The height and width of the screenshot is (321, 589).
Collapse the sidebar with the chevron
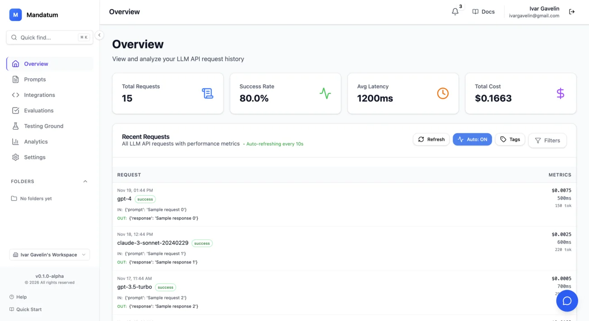coord(99,35)
